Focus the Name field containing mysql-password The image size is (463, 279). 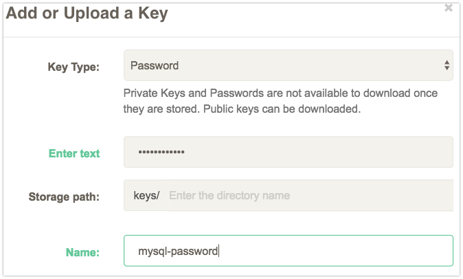point(289,251)
